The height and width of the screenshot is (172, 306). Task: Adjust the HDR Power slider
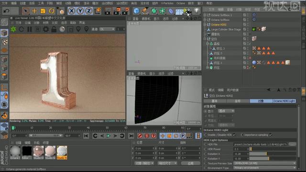pyautogui.click(x=273, y=149)
